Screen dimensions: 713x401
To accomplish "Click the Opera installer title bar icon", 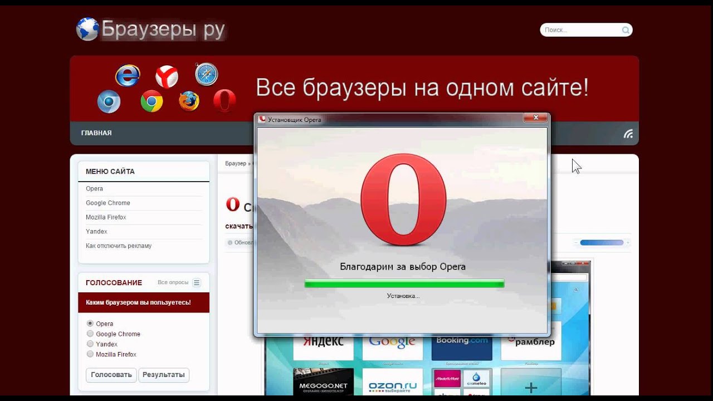I will coord(262,119).
